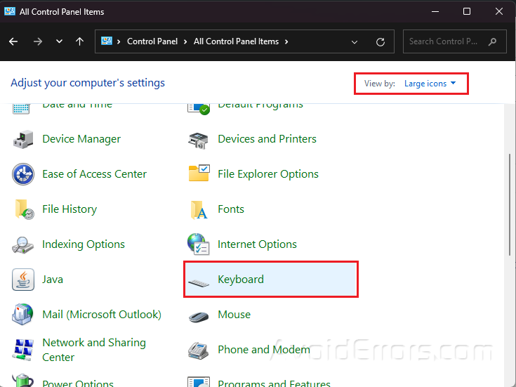Click the Ease of Access Center icon
Screen dimensions: 516x387
pyautogui.click(x=22, y=174)
